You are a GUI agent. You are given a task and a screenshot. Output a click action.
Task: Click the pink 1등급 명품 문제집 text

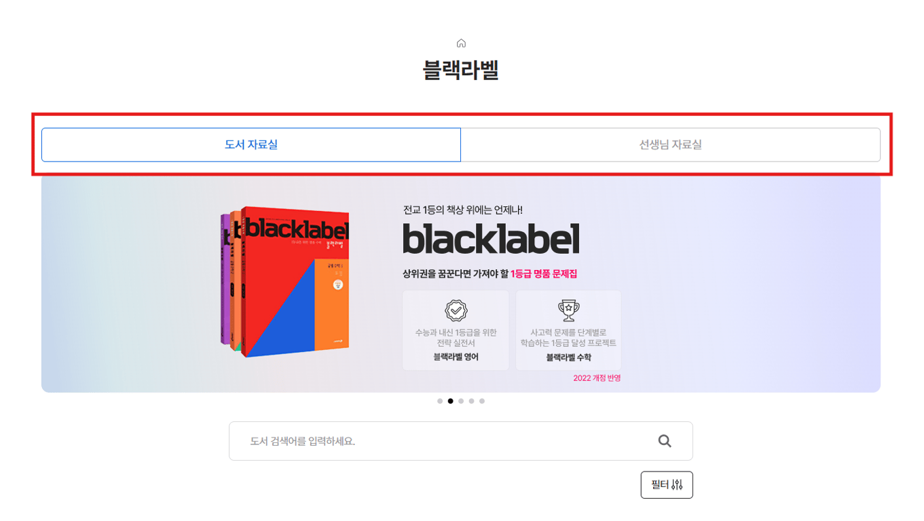[x=544, y=274]
